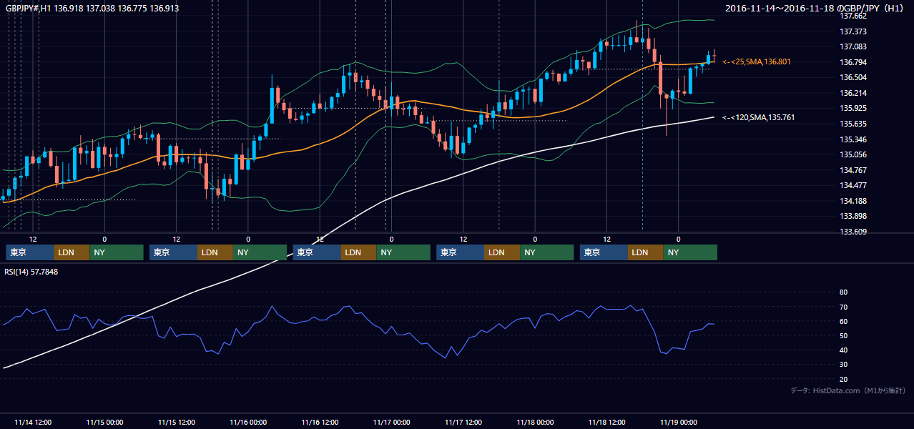Image resolution: width=914 pixels, height=429 pixels.
Task: Click the 11/14 12:00 time axis label
Action: coord(33,422)
